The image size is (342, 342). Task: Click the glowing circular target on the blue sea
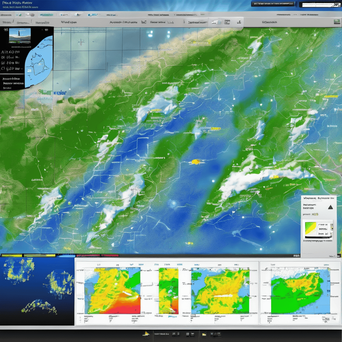[173, 203]
